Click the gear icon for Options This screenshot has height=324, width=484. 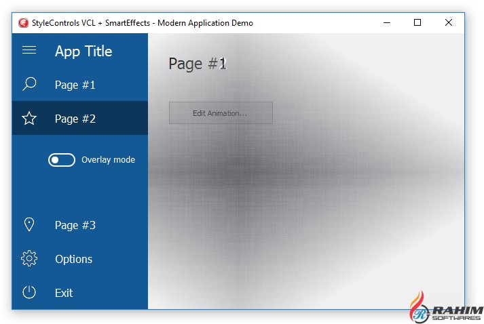pos(29,259)
